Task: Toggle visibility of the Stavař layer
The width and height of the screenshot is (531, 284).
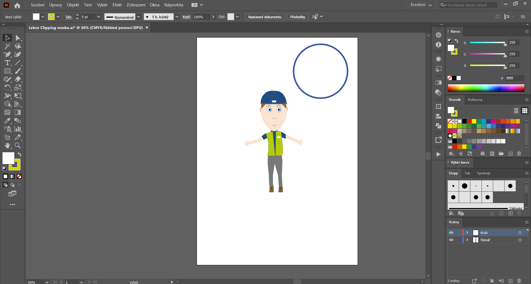Action: [x=451, y=240]
